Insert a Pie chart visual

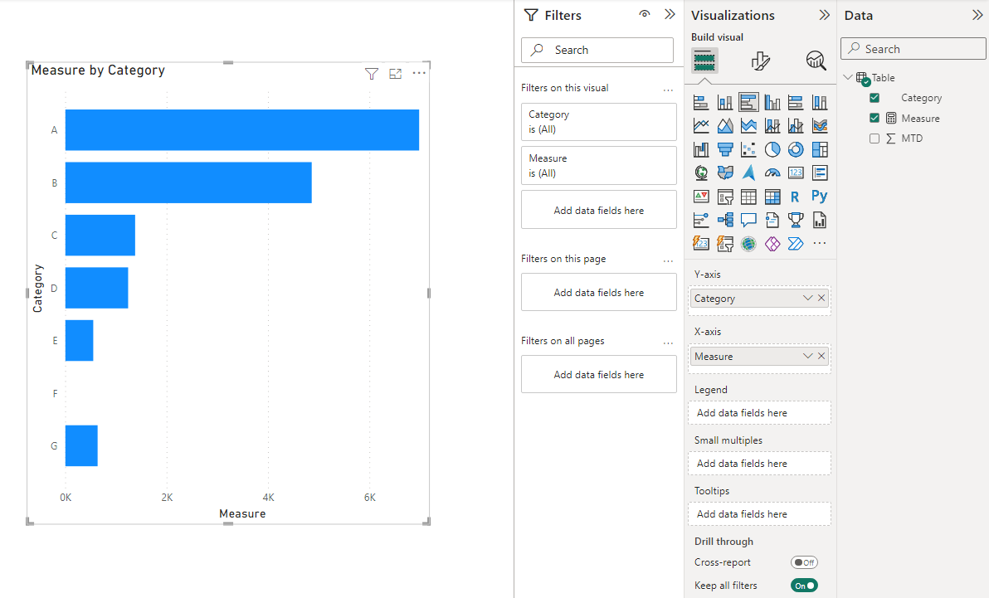click(772, 149)
